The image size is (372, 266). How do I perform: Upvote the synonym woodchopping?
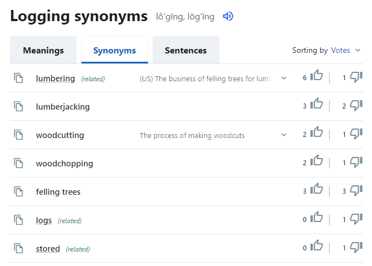click(x=316, y=160)
